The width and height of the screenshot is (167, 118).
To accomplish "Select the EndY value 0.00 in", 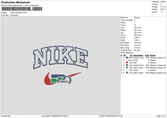I will 137,40.
